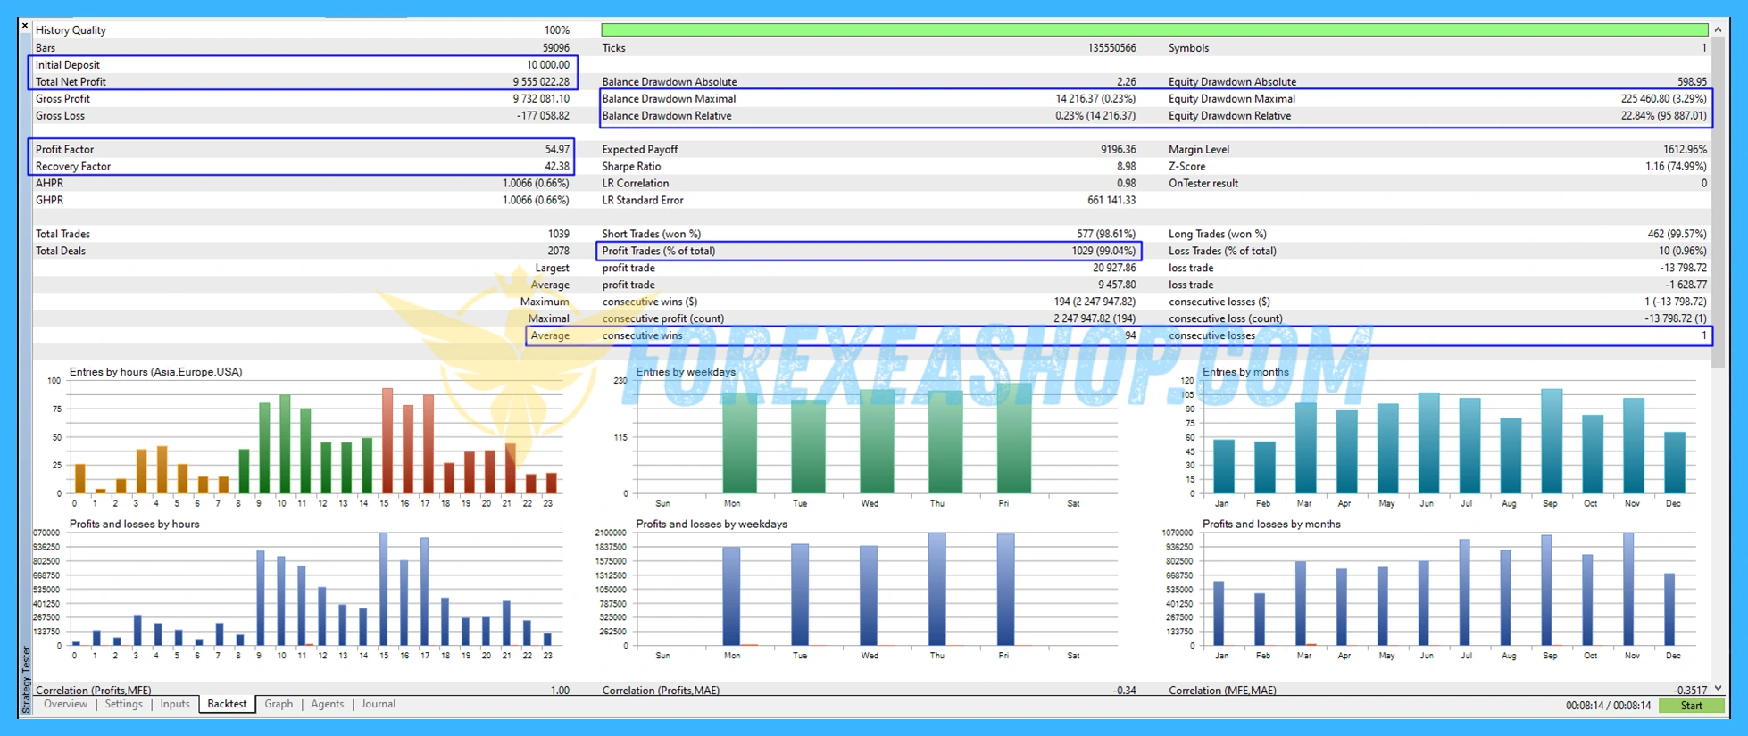The height and width of the screenshot is (736, 1748).
Task: Select the AHPR value 1.0066 (0.66%)
Action: click(x=536, y=184)
